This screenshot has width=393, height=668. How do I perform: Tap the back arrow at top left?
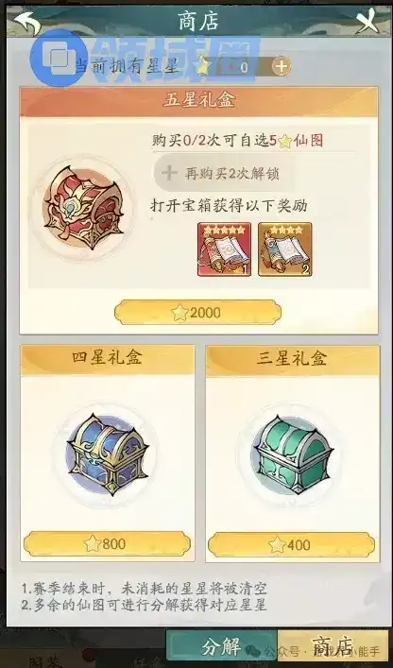(27, 22)
